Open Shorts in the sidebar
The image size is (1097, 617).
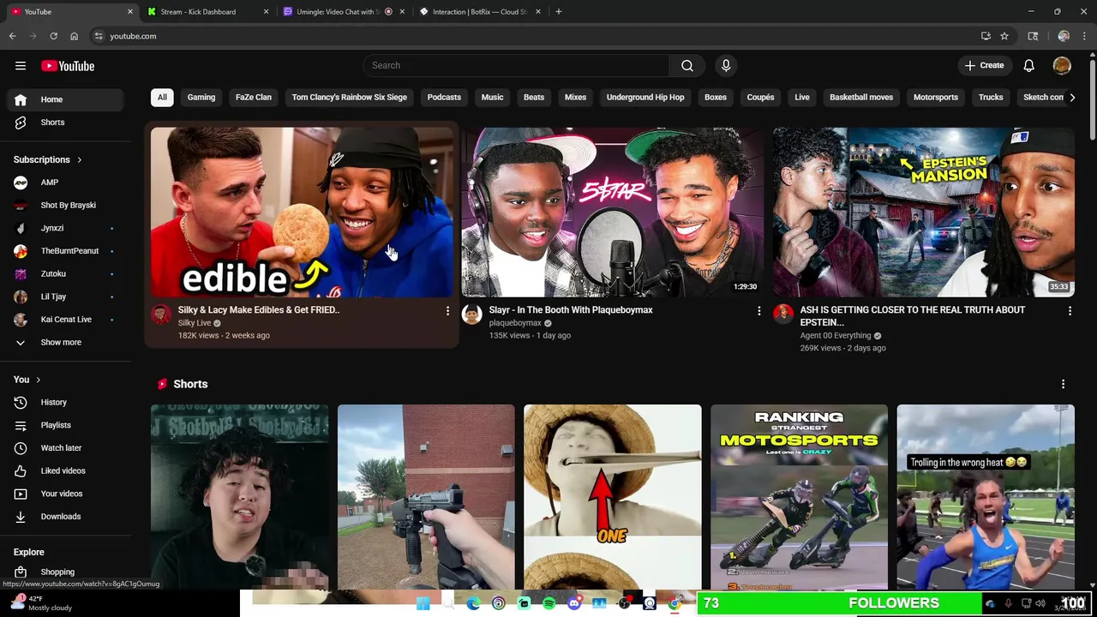coord(65,123)
